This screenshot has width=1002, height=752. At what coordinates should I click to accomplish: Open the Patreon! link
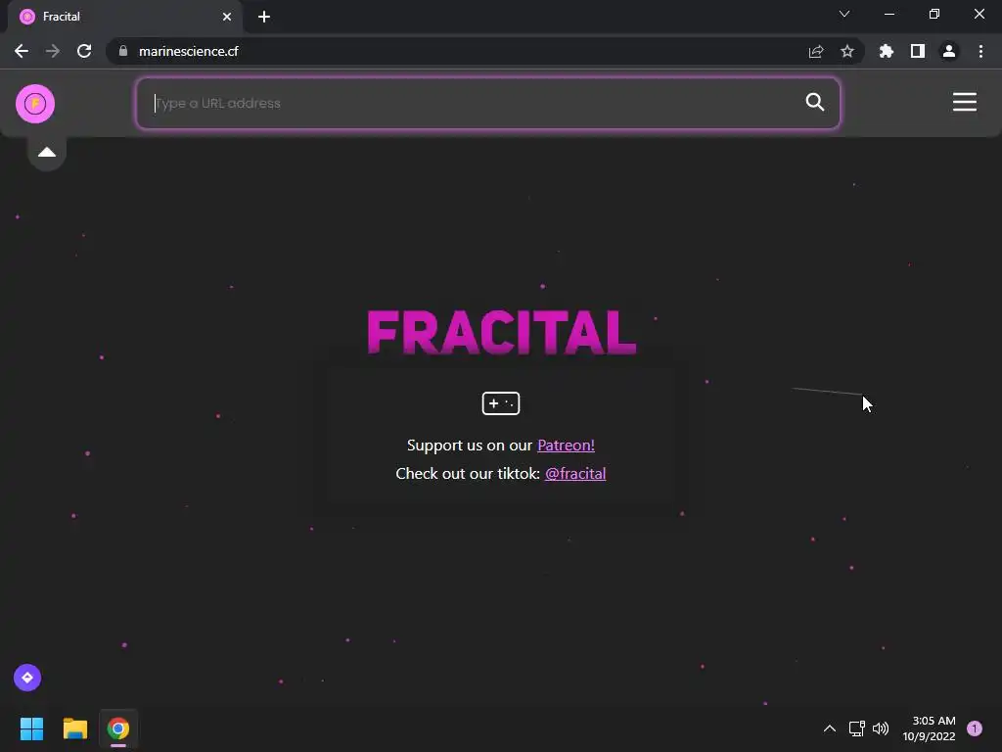click(x=566, y=446)
